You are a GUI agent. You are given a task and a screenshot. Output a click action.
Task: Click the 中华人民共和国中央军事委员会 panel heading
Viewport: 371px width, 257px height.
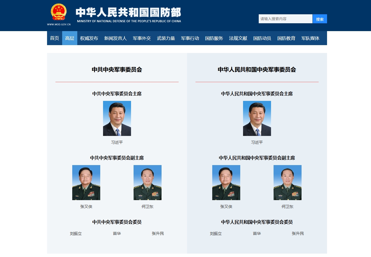pos(257,70)
